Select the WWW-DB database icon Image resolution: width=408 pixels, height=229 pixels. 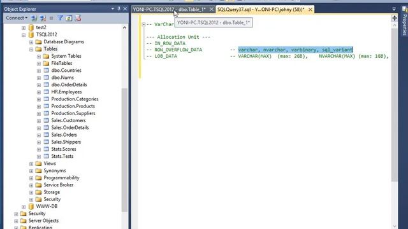click(31, 206)
